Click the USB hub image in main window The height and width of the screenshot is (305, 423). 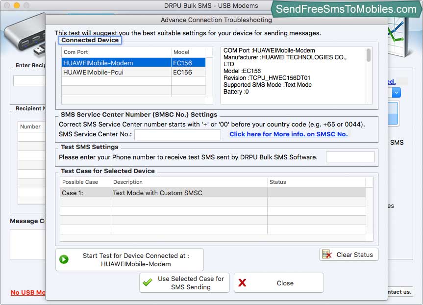(x=25, y=35)
